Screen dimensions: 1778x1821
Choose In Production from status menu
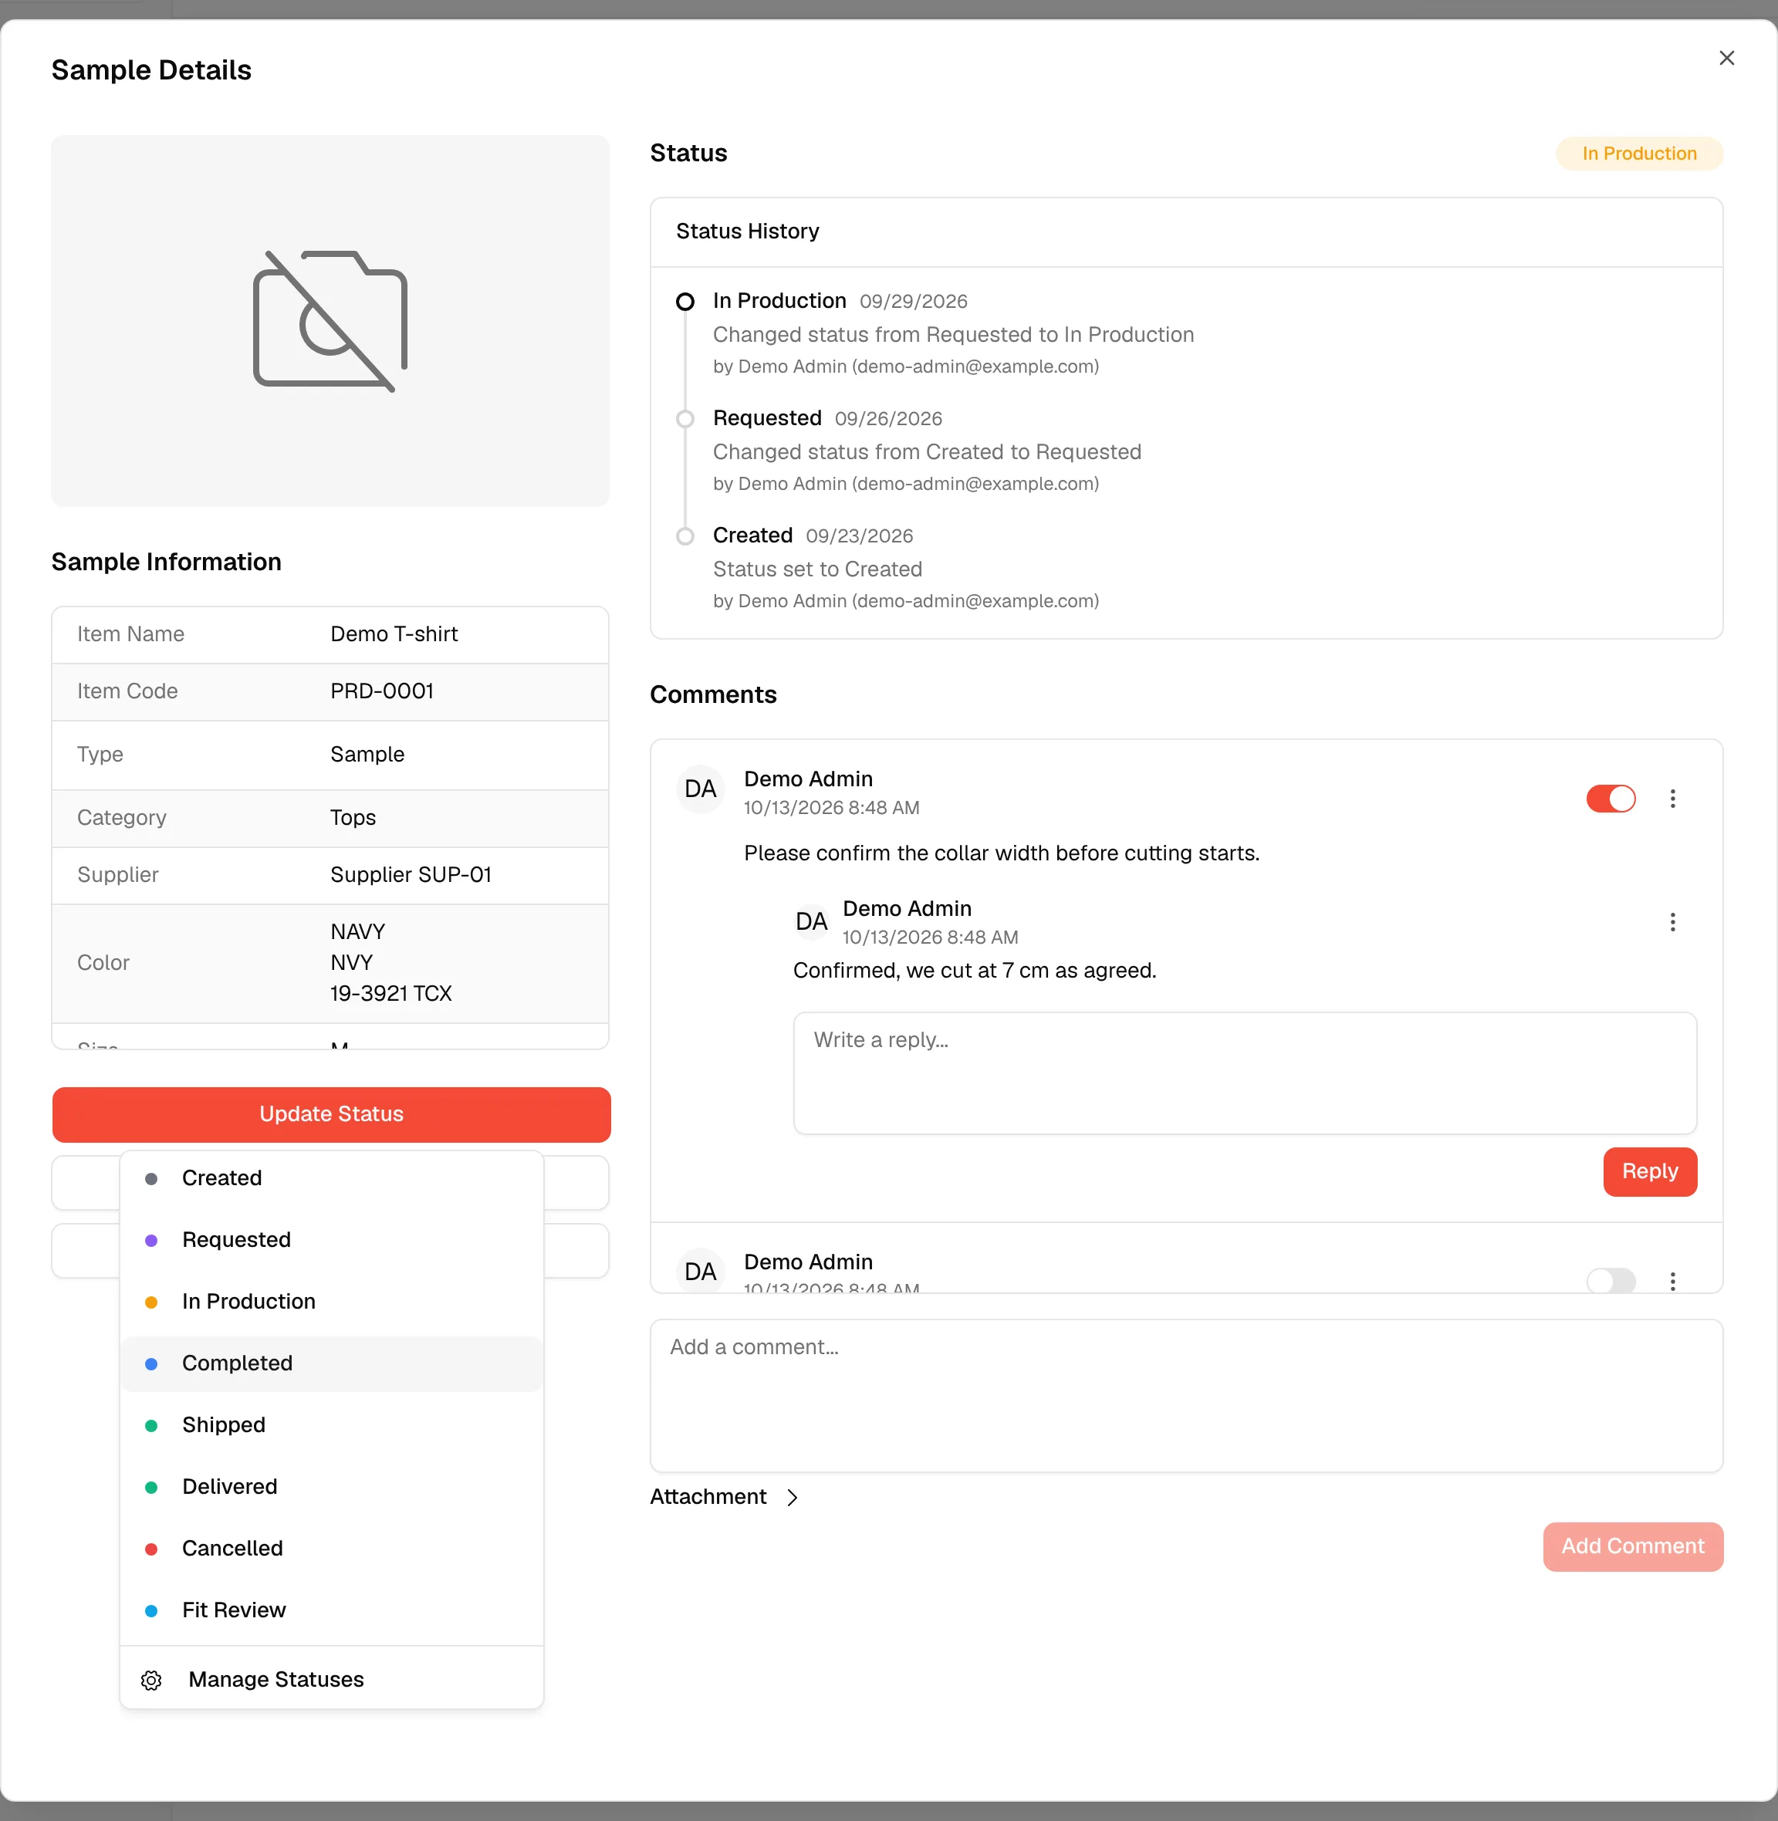coord(330,1302)
